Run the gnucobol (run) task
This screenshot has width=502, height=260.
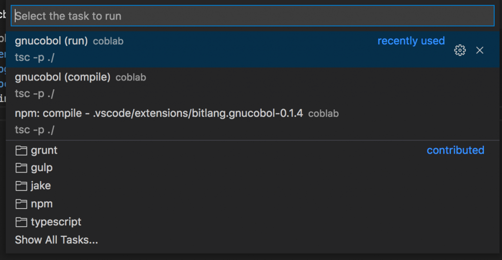click(252, 50)
